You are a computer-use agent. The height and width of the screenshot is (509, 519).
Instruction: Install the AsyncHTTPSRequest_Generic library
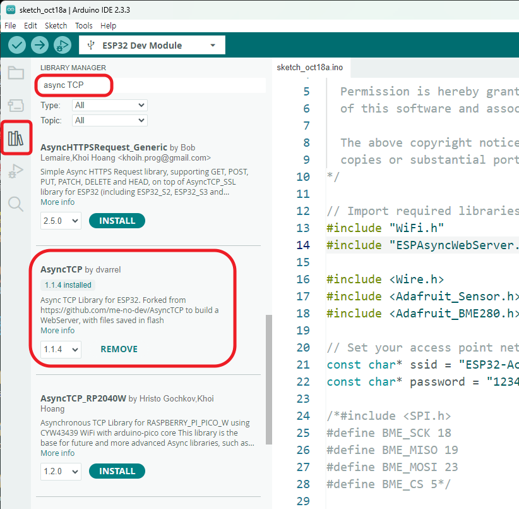point(117,221)
